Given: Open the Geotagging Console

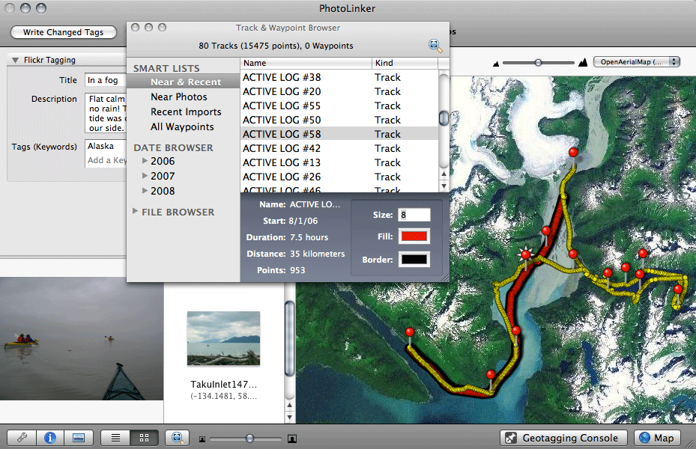Looking at the screenshot, I should pos(563,438).
